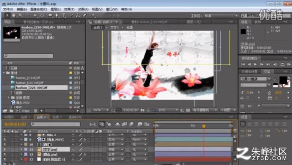Open the active camera view dropdown
This screenshot has height=165, width=292.
204,110
